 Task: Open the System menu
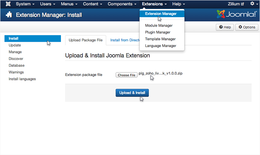coord(25,4)
